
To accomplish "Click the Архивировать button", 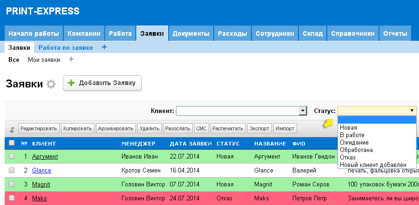I will [116, 128].
